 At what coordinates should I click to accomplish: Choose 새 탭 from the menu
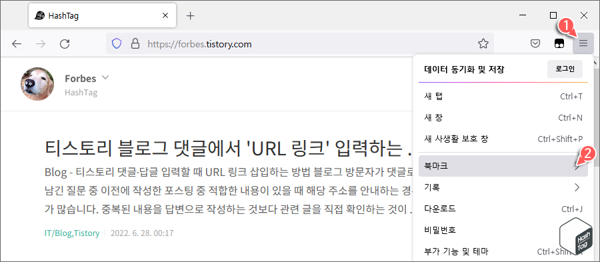[x=503, y=97]
